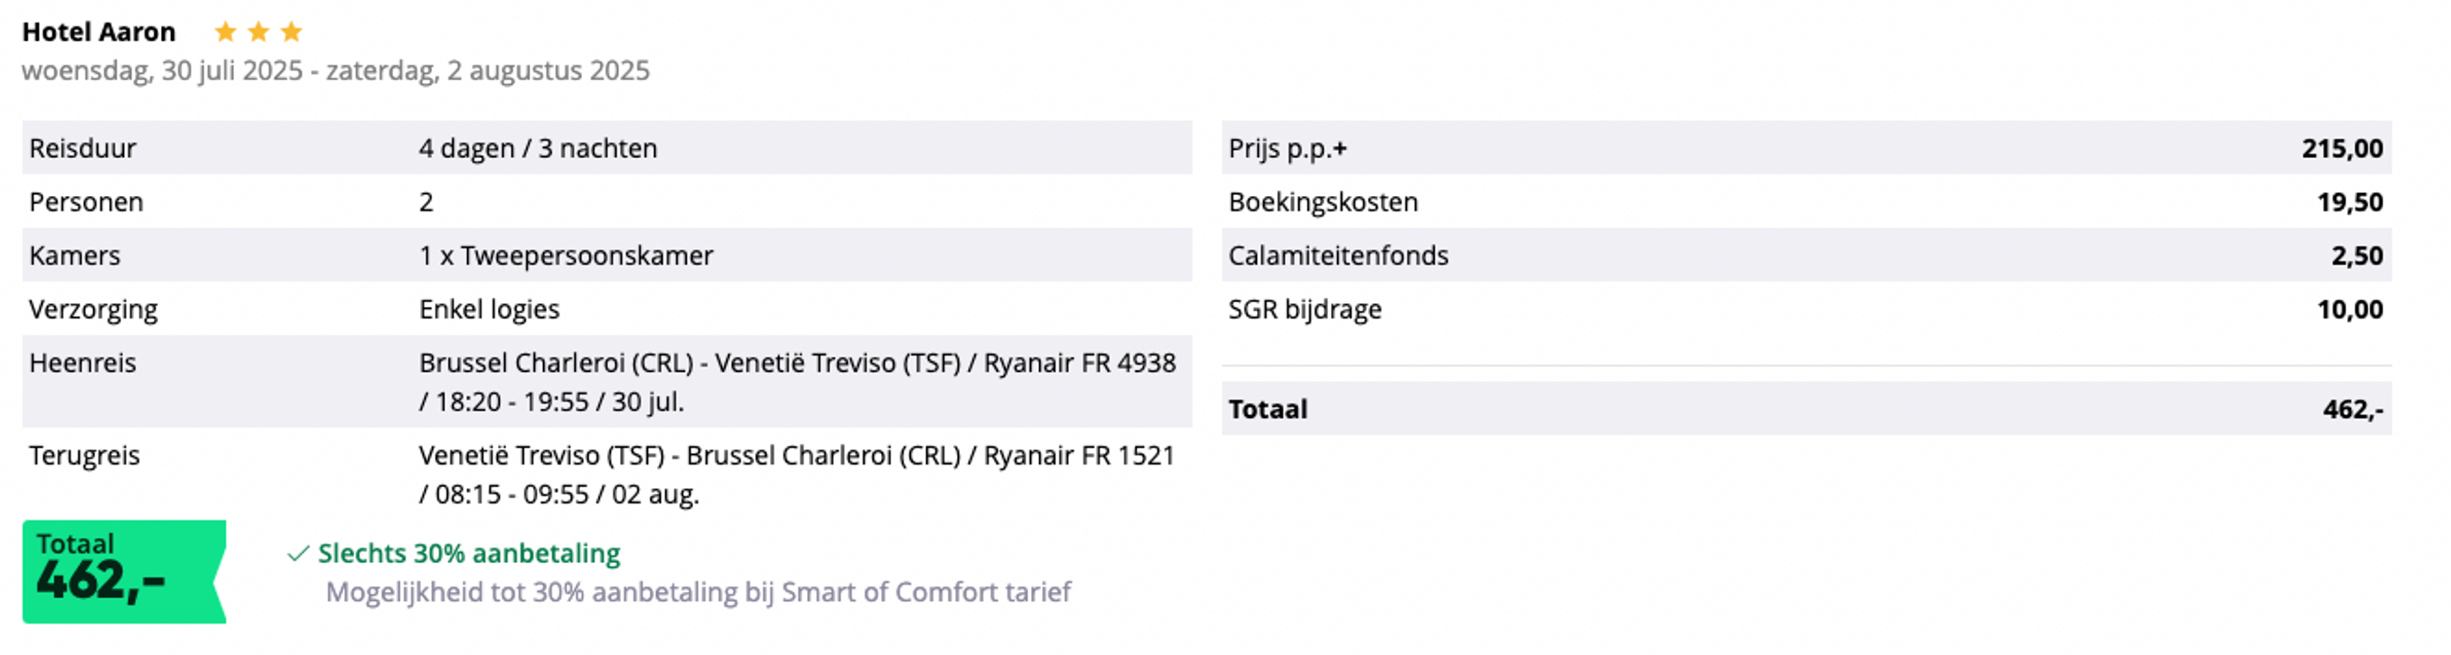Click the third gold star icon

coord(292,33)
